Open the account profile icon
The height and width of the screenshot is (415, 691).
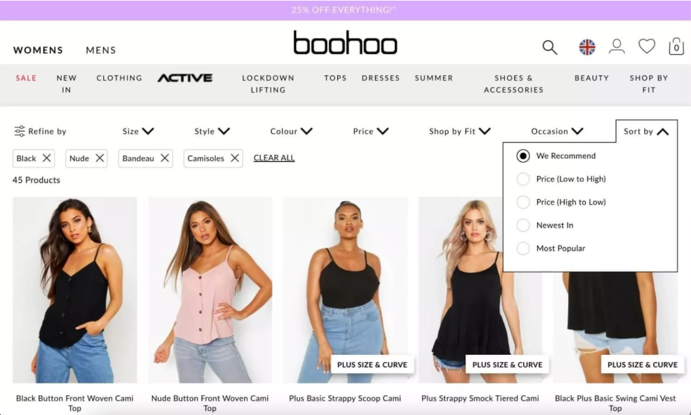click(x=616, y=47)
